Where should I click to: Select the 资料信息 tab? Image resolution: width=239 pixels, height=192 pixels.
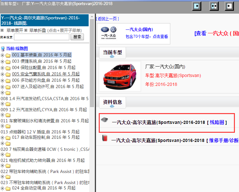[x=112, y=102]
